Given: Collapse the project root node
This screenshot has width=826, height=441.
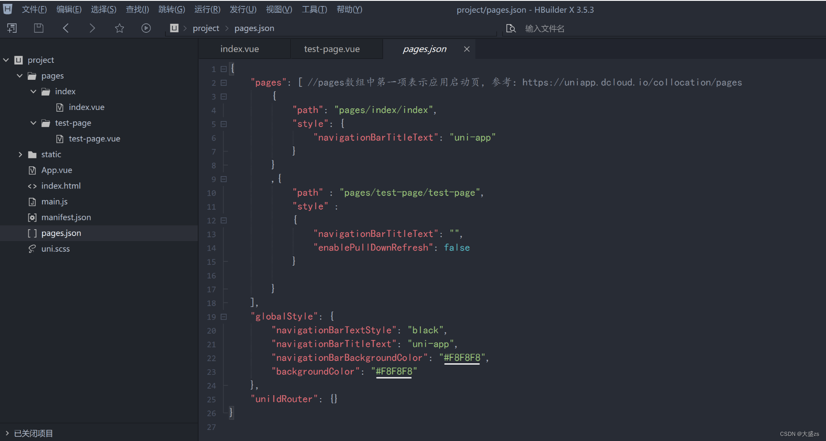Looking at the screenshot, I should pos(6,60).
